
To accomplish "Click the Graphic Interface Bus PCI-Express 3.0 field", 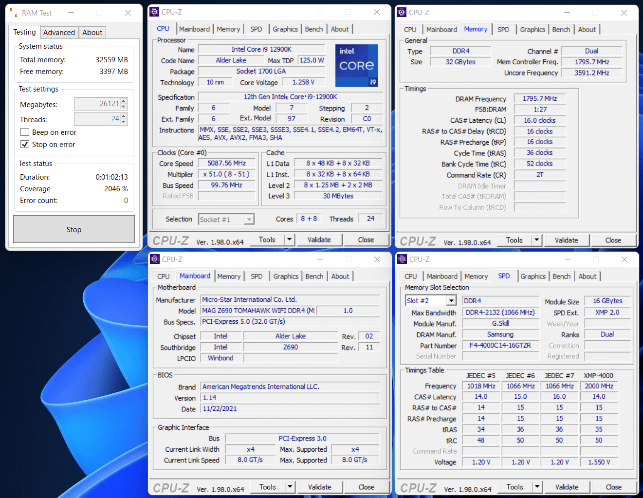I will tap(302, 438).
